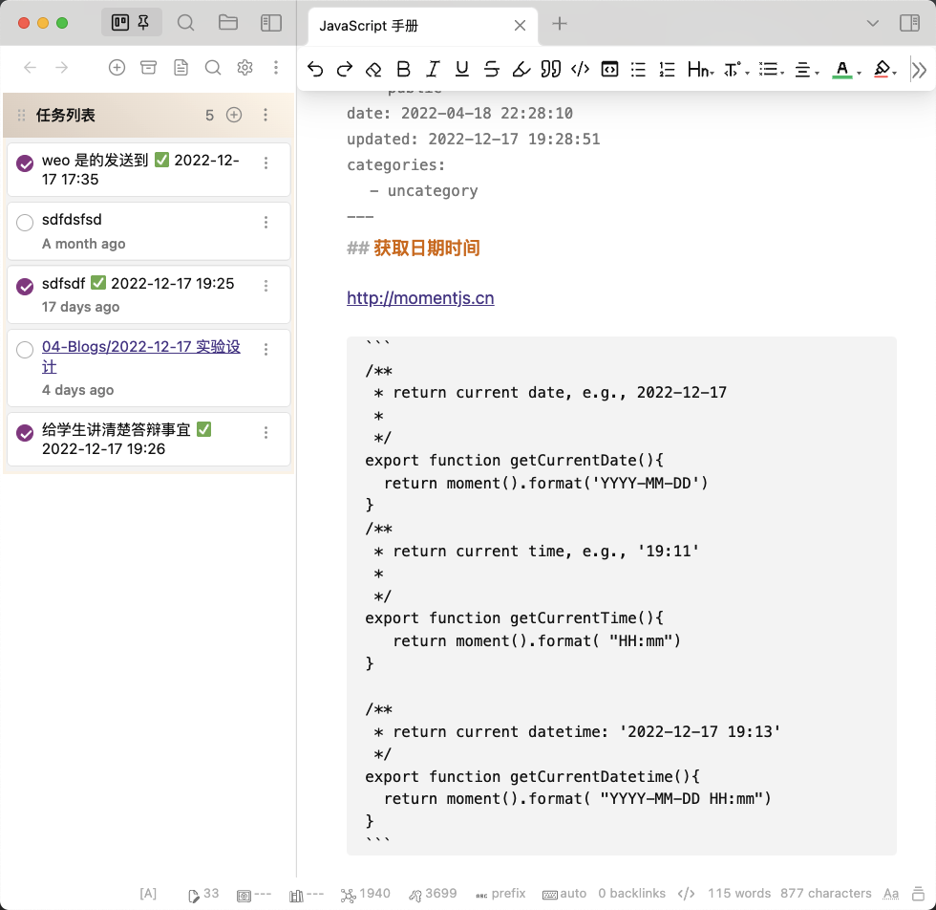Create a bulleted list
Image resolution: width=936 pixels, height=910 pixels.
click(638, 70)
